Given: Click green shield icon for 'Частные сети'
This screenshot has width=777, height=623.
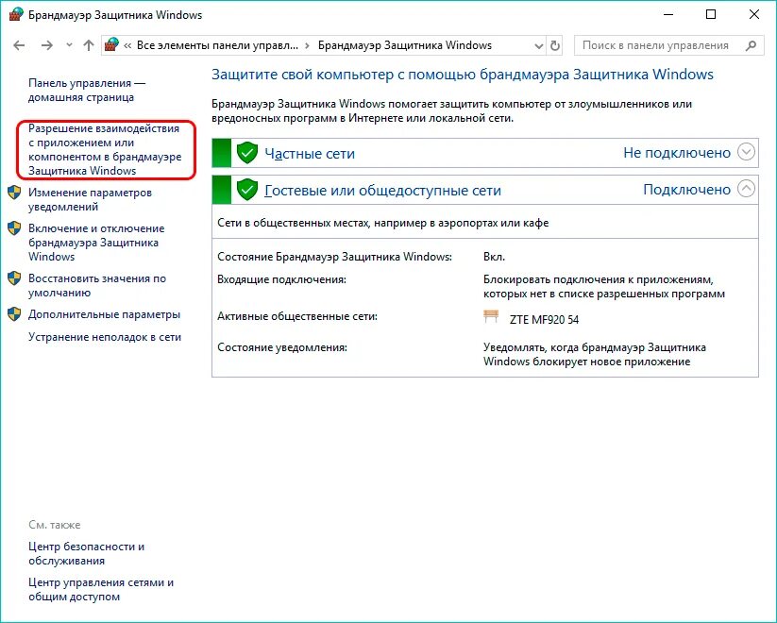Looking at the screenshot, I should point(246,153).
